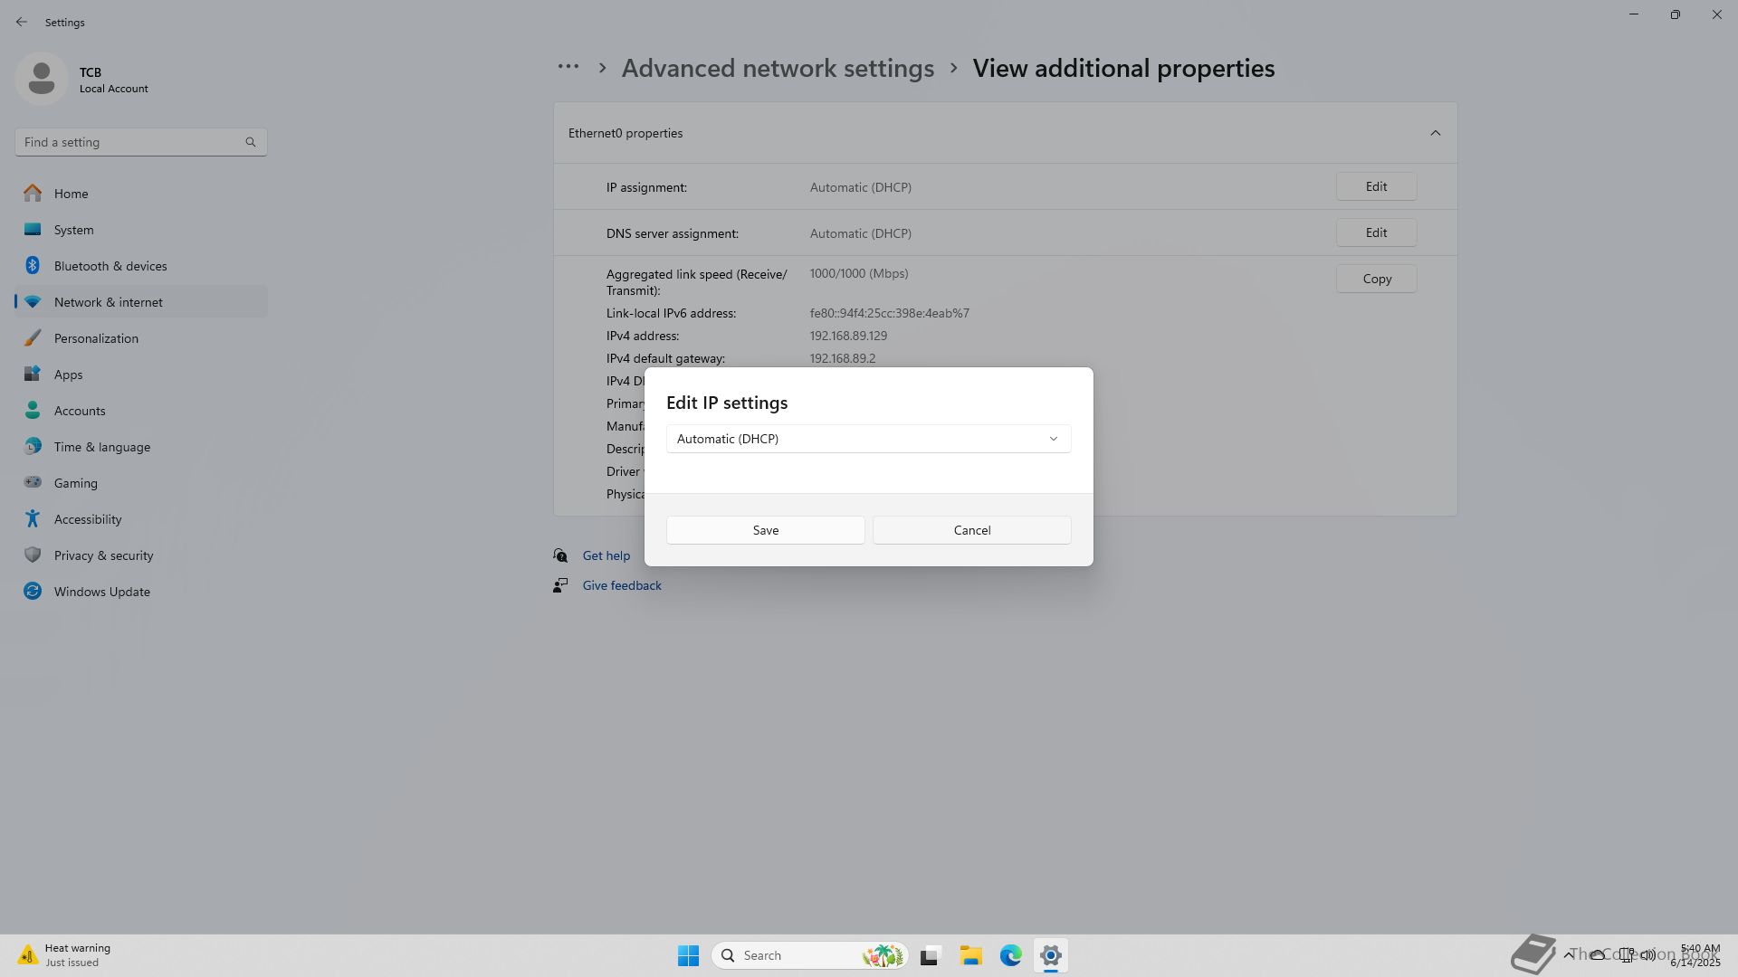Go to Time & language settings

(x=101, y=447)
